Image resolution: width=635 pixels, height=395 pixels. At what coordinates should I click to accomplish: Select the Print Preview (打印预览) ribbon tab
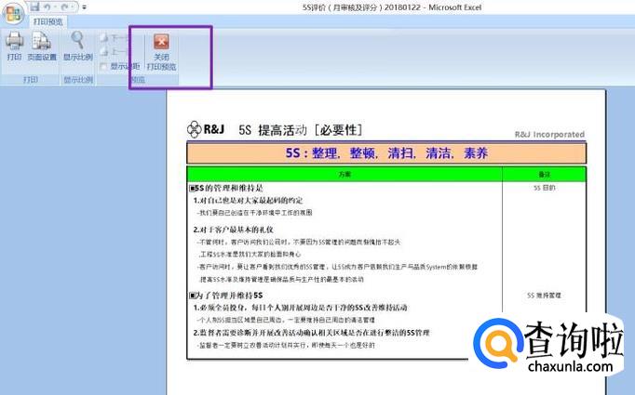pyautogui.click(x=48, y=20)
